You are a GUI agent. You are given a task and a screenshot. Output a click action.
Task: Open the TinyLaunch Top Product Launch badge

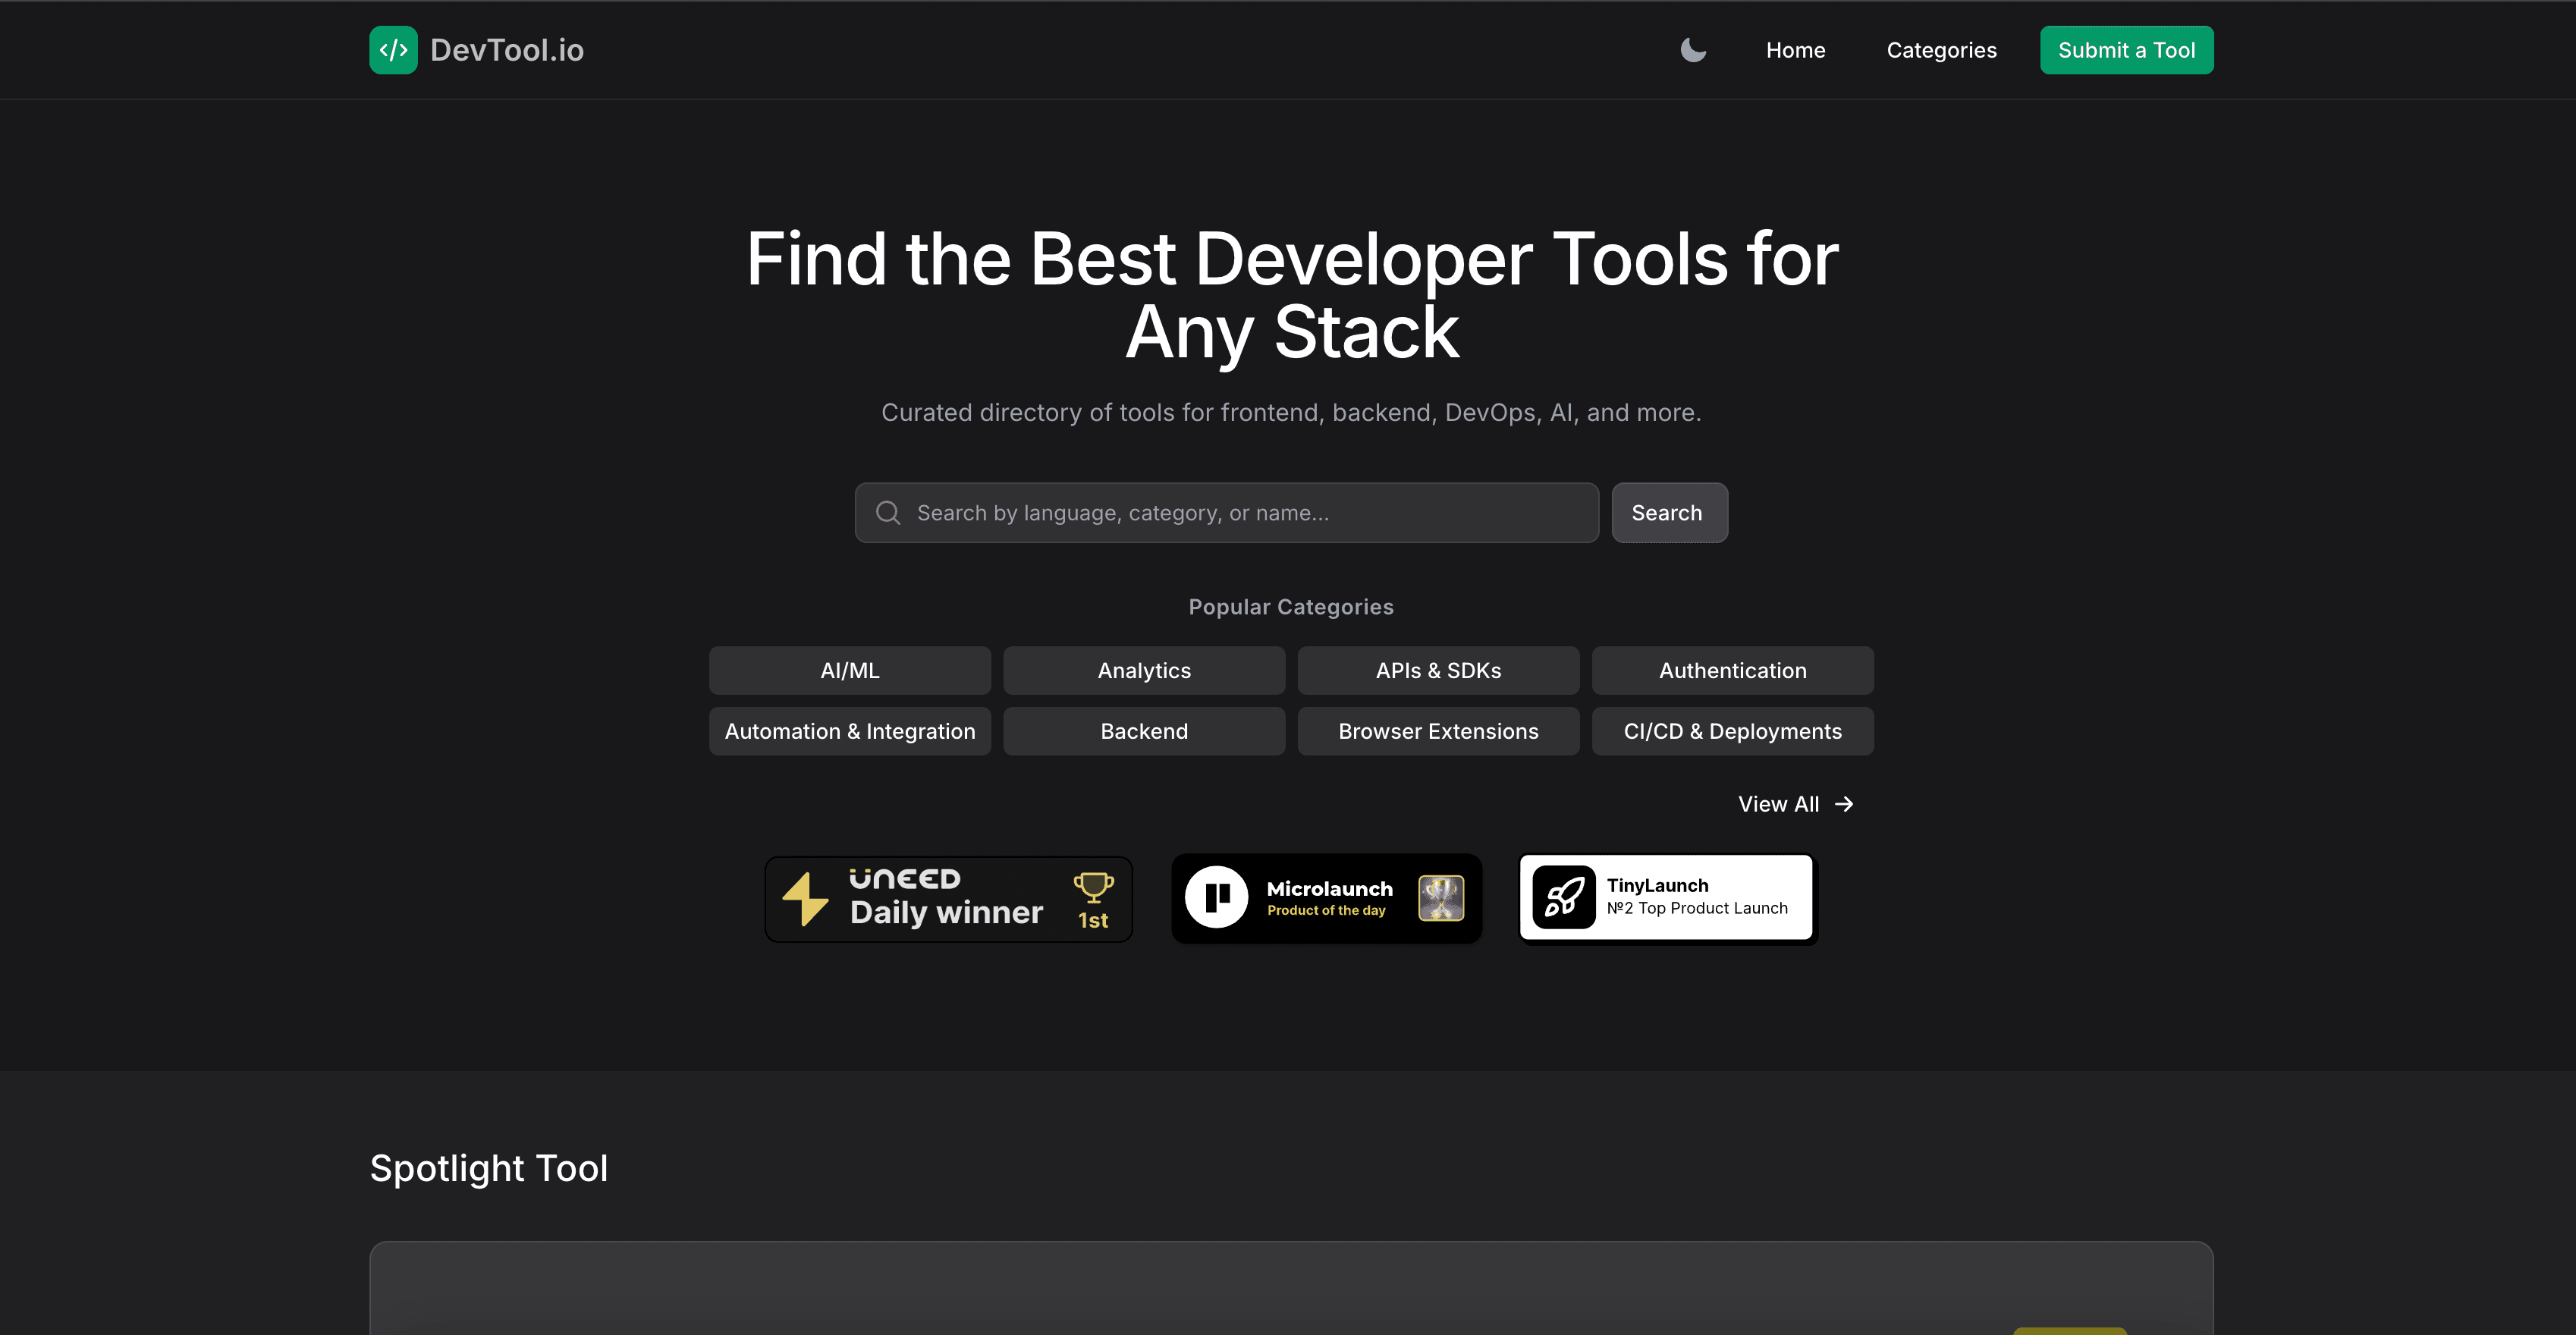tap(1667, 898)
